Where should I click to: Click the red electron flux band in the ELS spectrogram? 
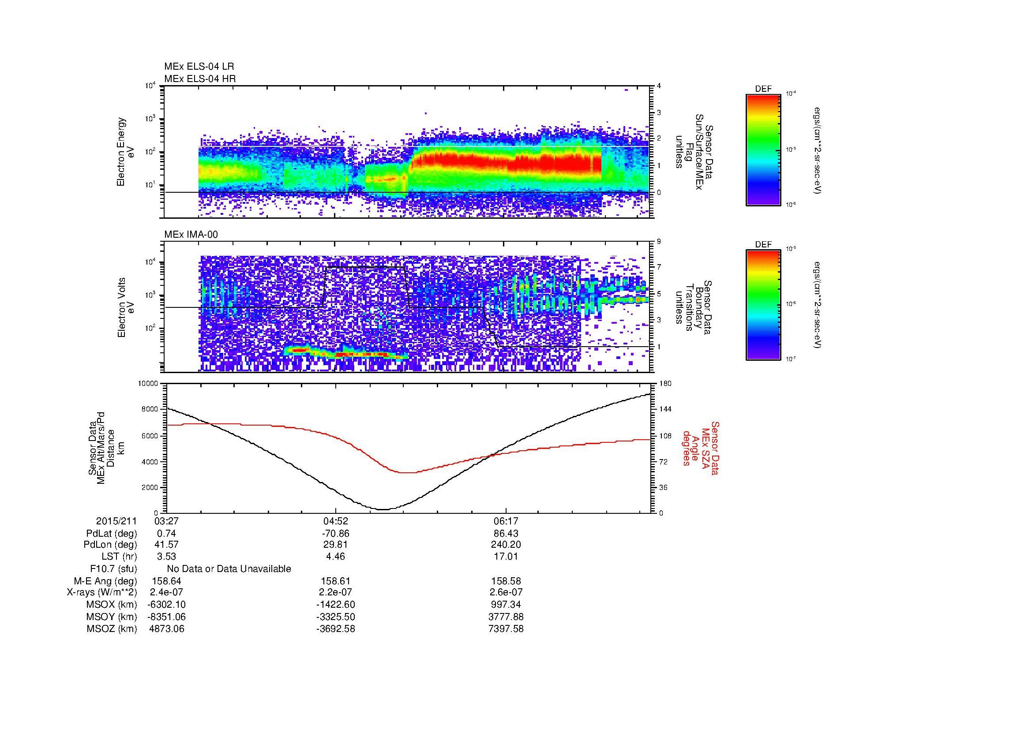pyautogui.click(x=507, y=162)
